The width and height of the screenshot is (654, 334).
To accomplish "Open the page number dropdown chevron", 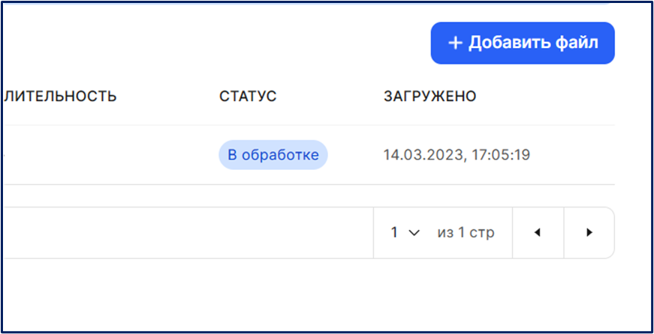I will click(x=413, y=233).
